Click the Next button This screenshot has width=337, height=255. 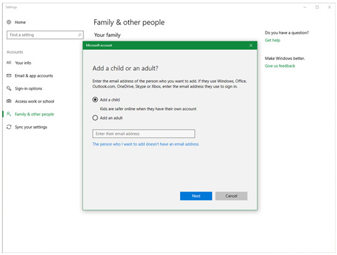[196, 196]
